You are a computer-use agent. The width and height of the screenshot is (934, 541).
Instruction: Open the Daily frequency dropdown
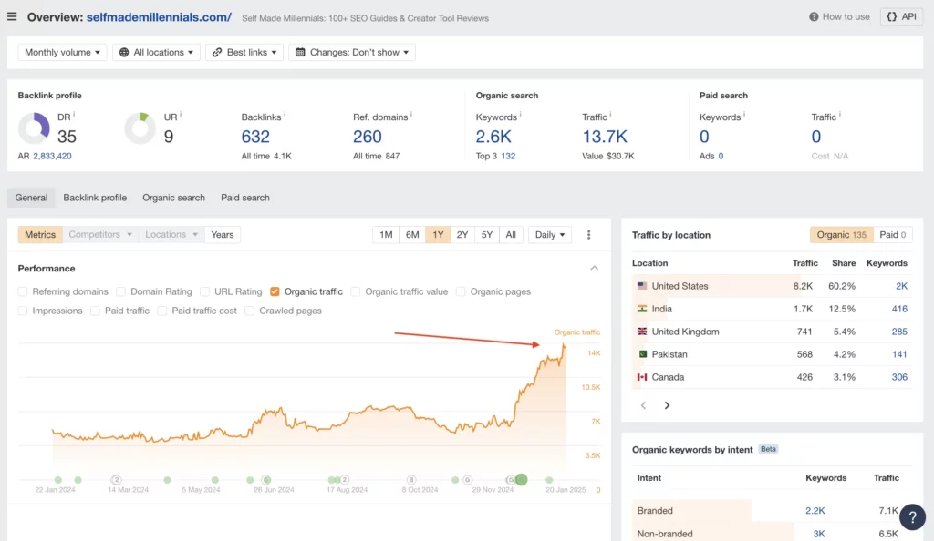(549, 234)
